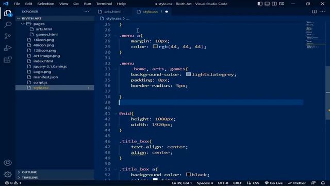The height and width of the screenshot is (186, 330).
Task: Customize layout icon in title bar
Action: tap(282, 4)
